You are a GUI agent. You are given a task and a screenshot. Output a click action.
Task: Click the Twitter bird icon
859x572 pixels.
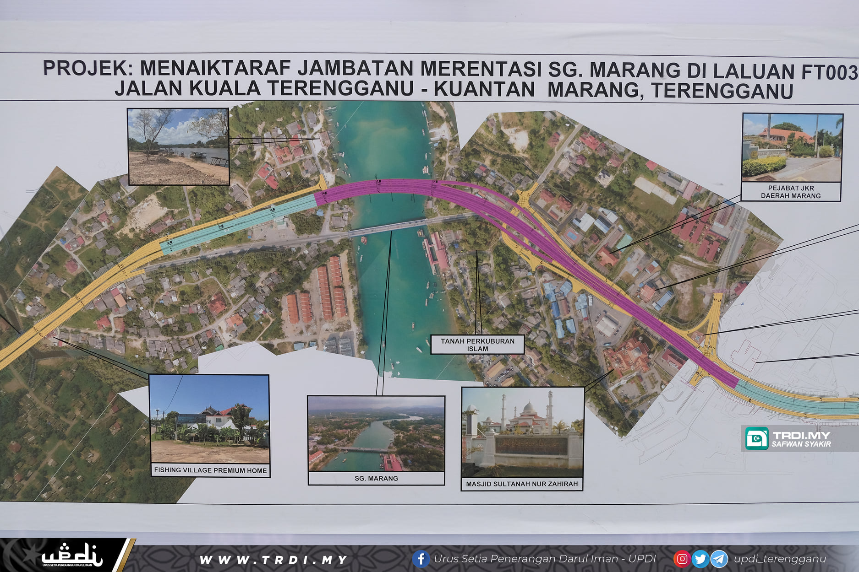(700, 559)
